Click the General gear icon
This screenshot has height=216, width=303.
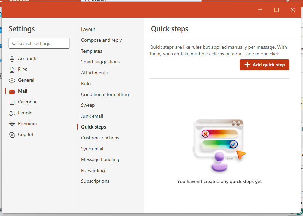[12, 80]
